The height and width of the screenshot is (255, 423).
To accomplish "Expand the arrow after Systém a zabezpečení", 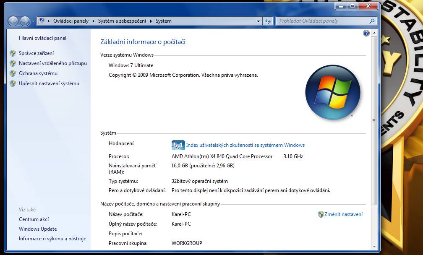I will [151, 21].
